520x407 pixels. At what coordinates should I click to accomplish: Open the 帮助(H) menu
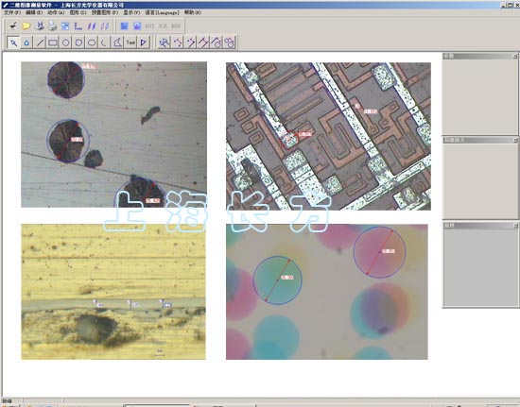coord(193,12)
